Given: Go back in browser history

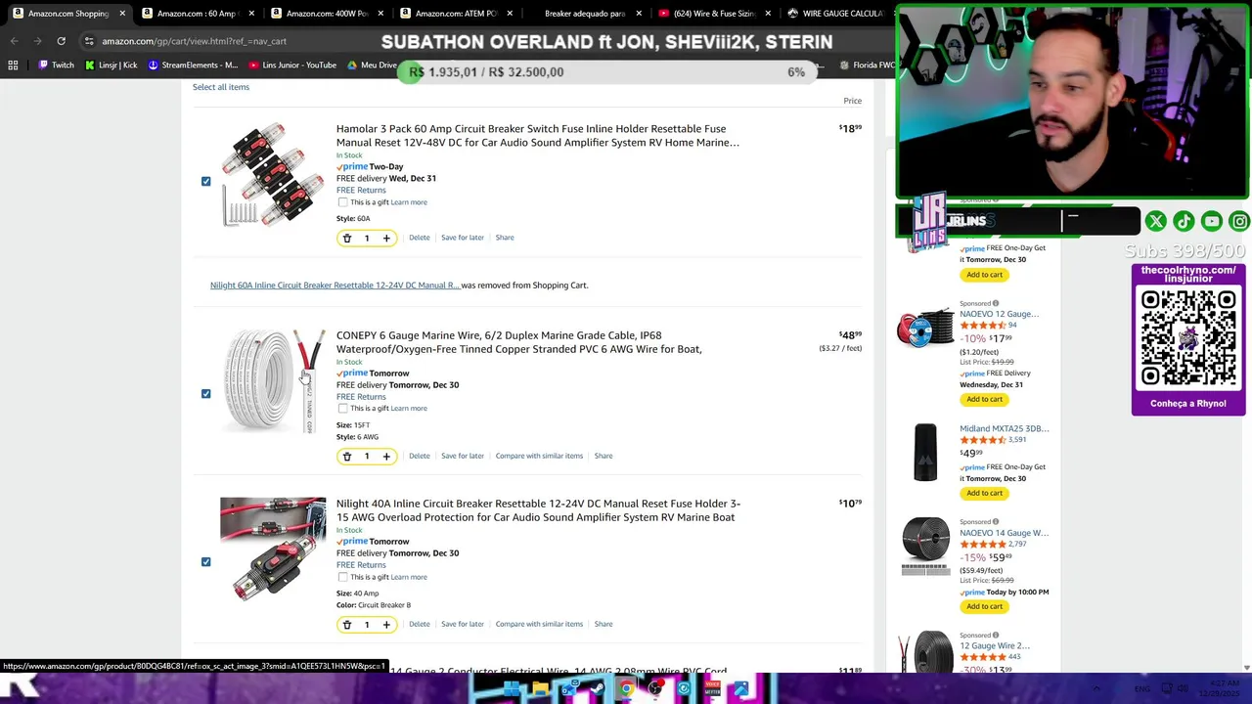Looking at the screenshot, I should [14, 41].
